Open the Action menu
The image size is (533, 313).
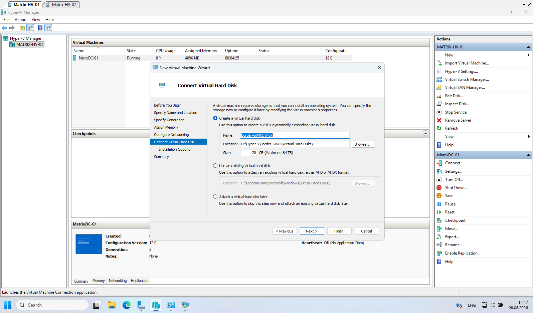click(20, 20)
